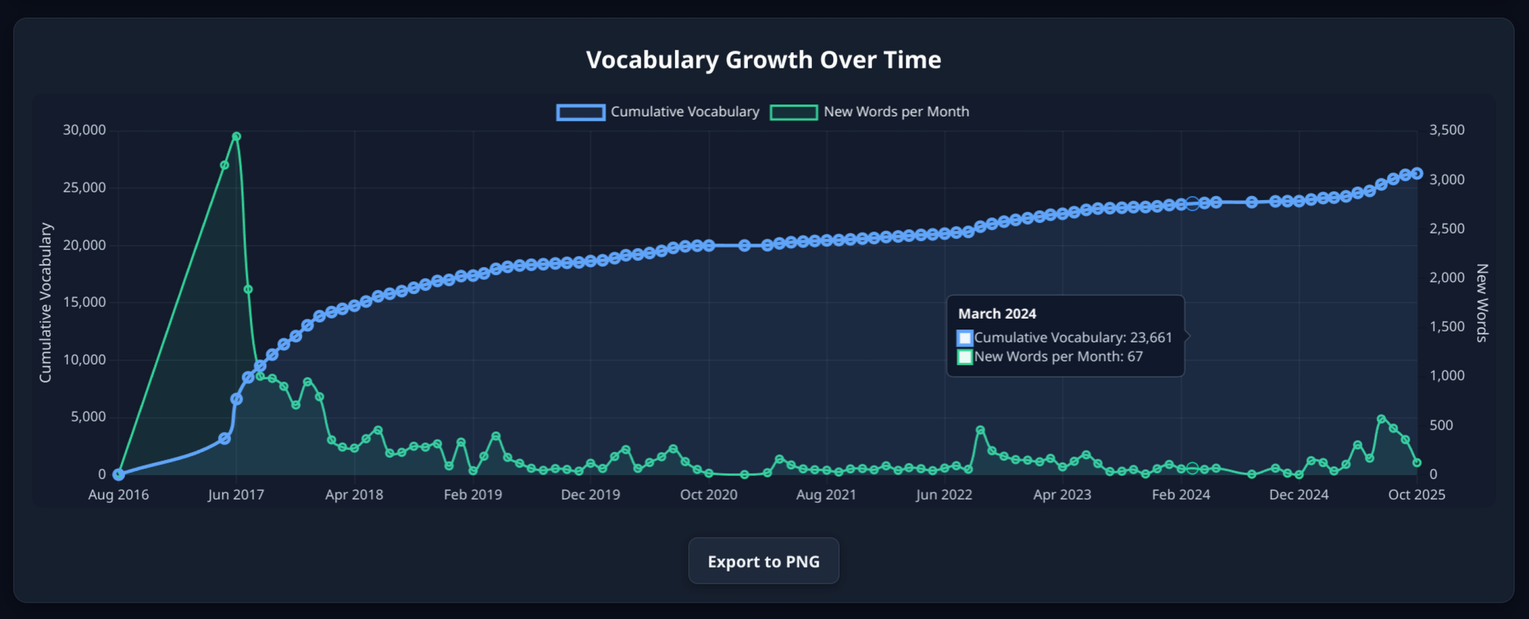Click the last green data point at Oct 2025

pyautogui.click(x=1417, y=463)
